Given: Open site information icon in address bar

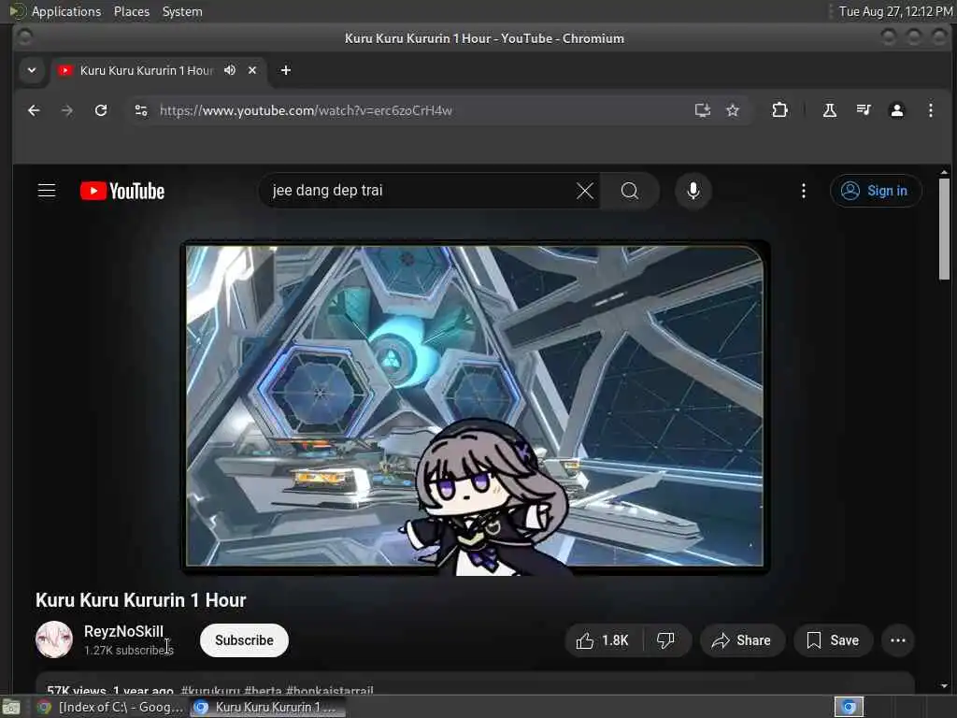Looking at the screenshot, I should tap(141, 110).
